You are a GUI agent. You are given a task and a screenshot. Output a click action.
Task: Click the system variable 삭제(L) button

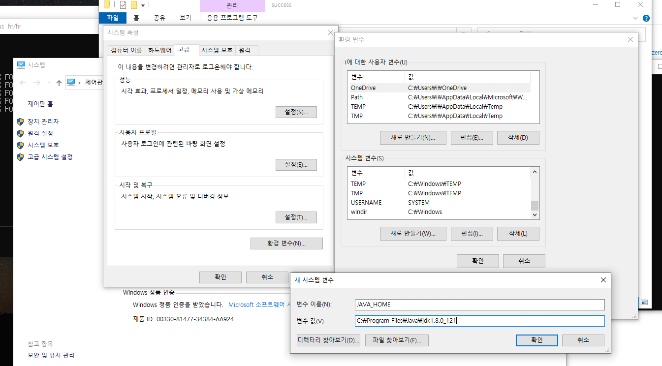click(x=518, y=233)
